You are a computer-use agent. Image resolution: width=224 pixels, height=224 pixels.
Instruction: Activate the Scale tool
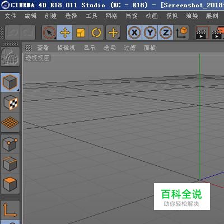coord(80,32)
